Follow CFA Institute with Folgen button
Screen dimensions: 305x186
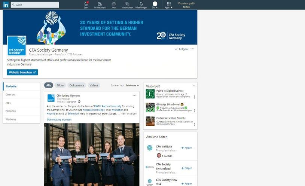(187, 148)
